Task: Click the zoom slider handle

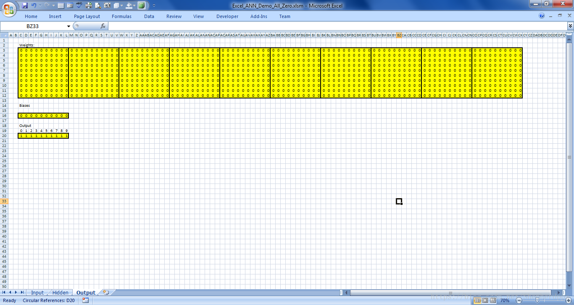Action: coord(537,300)
